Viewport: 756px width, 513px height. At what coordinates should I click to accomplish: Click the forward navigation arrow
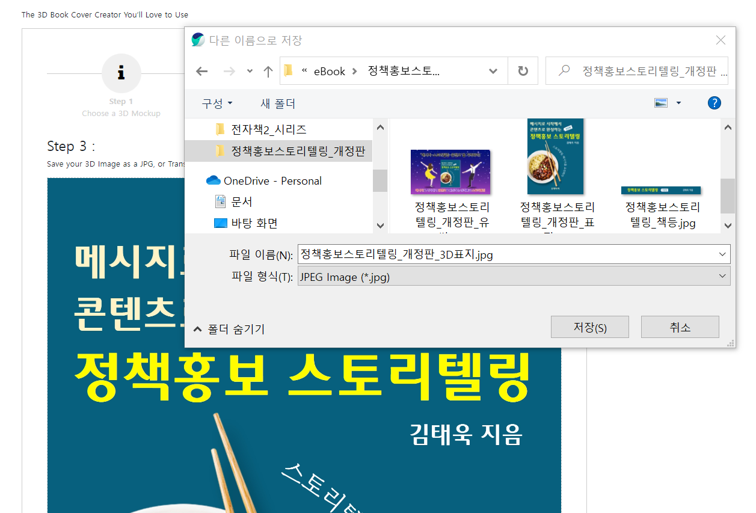tap(229, 70)
